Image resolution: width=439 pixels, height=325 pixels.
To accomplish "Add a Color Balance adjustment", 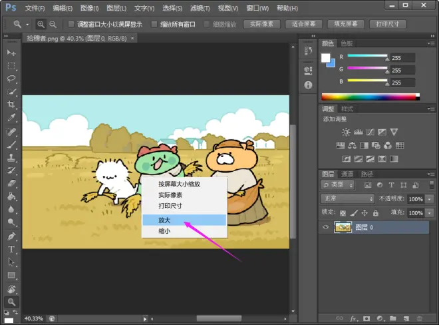I will pos(352,146).
